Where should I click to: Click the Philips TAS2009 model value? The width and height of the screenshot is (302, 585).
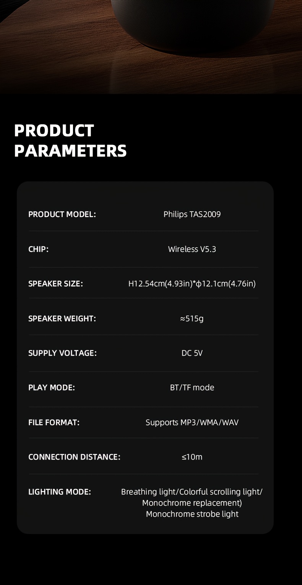point(192,214)
